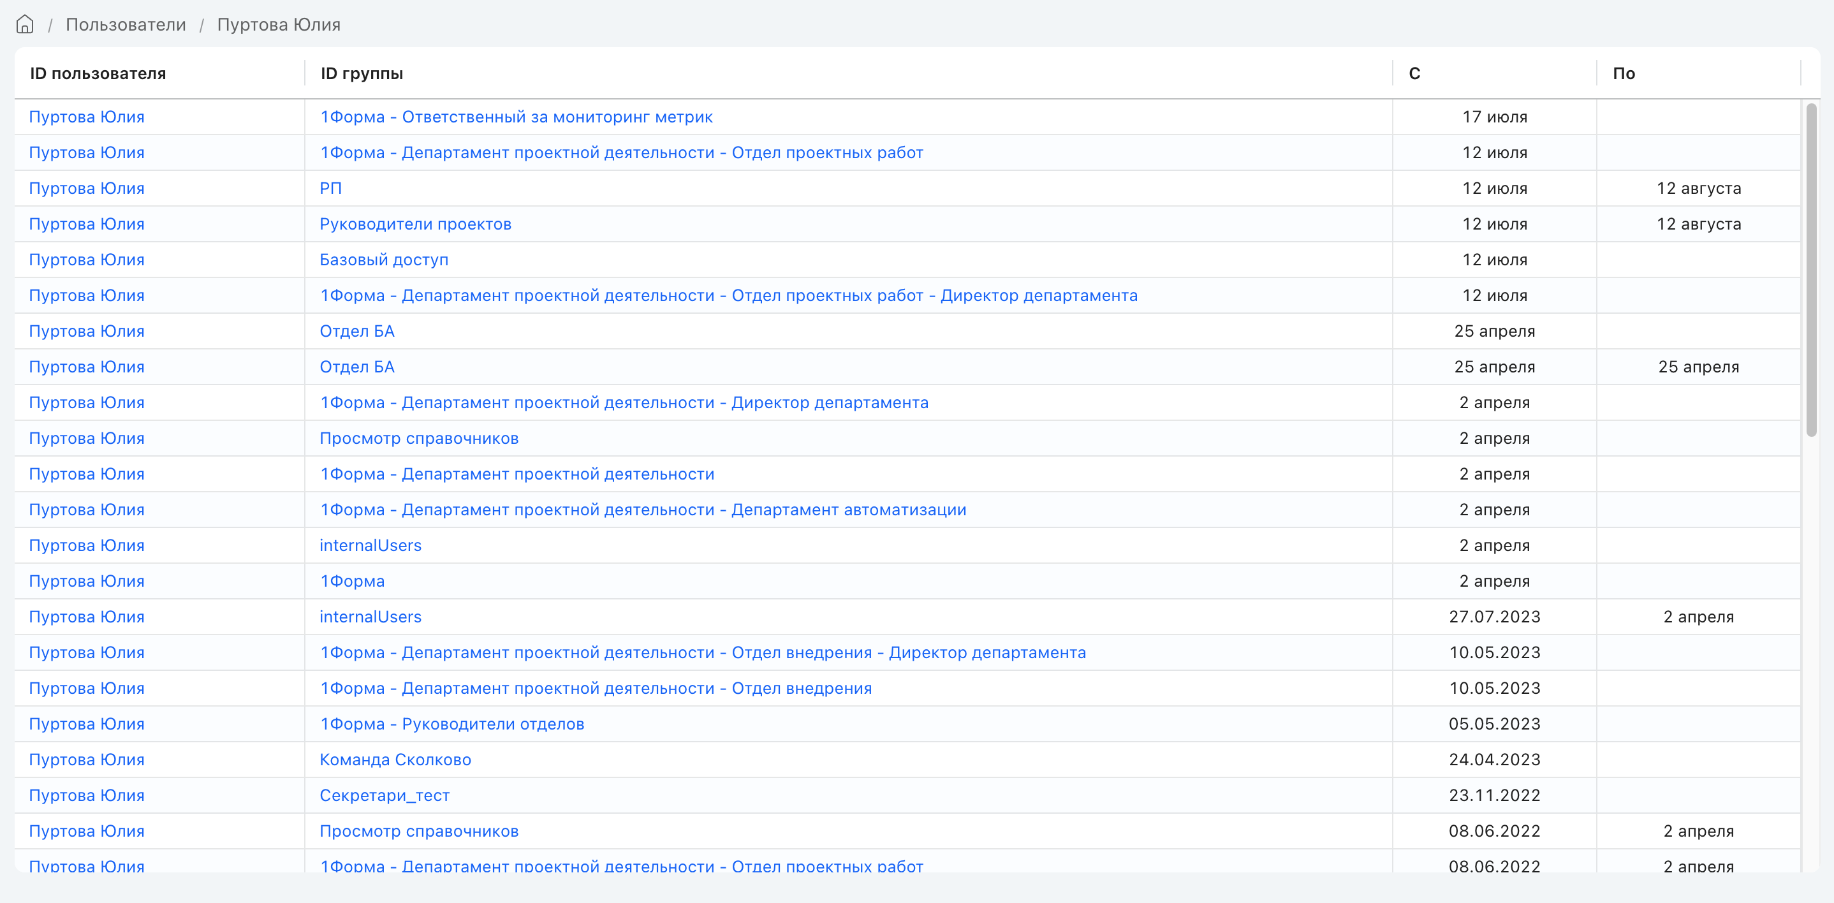Go to the home page icon
Image resolution: width=1834 pixels, height=903 pixels.
point(25,25)
